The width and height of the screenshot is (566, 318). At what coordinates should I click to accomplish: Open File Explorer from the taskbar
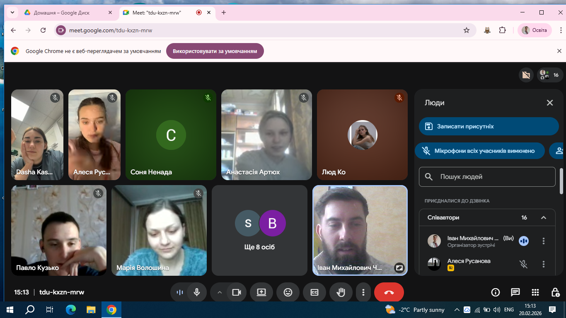[x=91, y=310]
